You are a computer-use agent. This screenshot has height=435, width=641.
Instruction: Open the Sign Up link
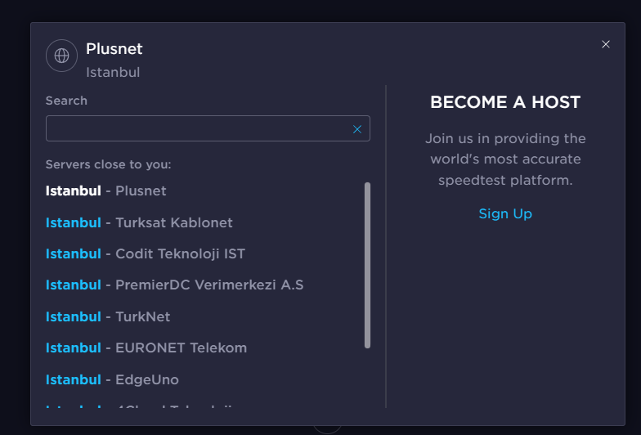(x=505, y=214)
